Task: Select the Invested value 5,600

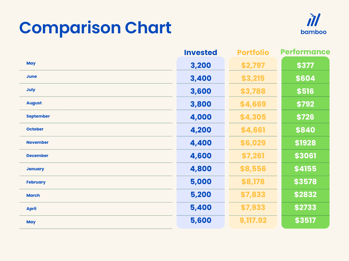Action: pos(201,220)
